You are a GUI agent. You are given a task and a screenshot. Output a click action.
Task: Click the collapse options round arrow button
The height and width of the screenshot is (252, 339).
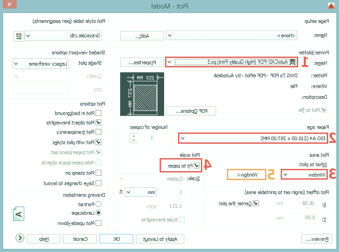pos(20,238)
